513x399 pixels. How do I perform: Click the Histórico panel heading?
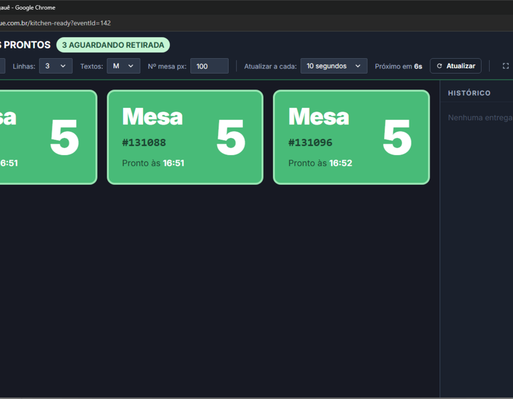[469, 93]
